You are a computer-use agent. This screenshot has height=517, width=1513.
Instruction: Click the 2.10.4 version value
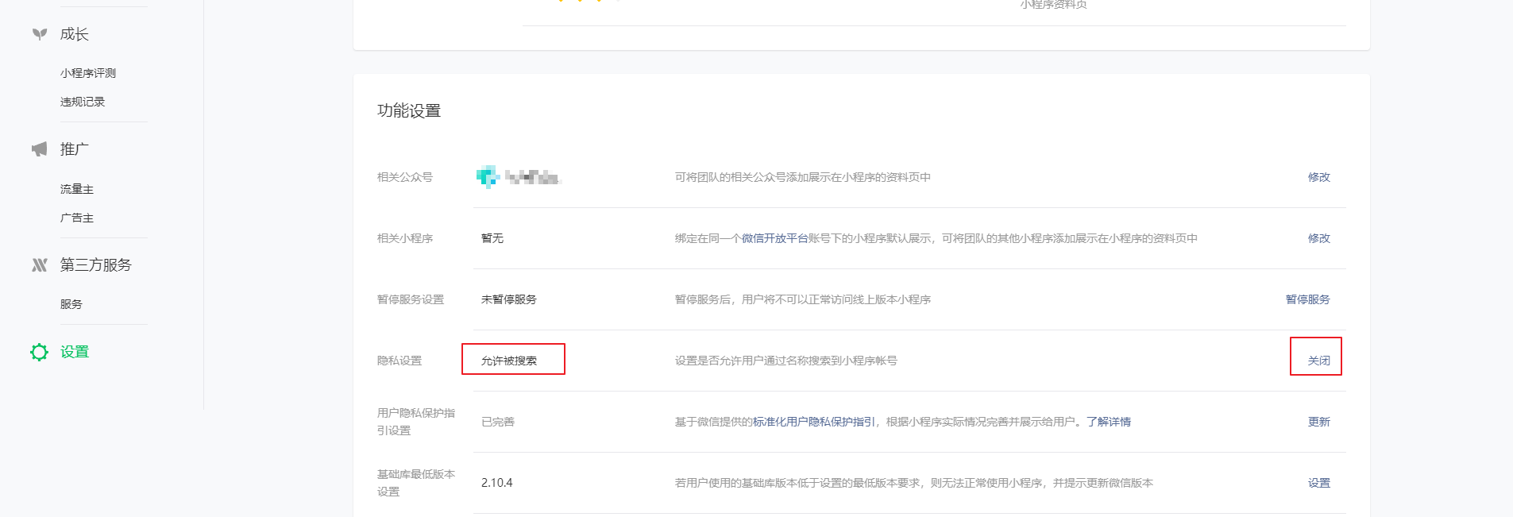[x=497, y=483]
